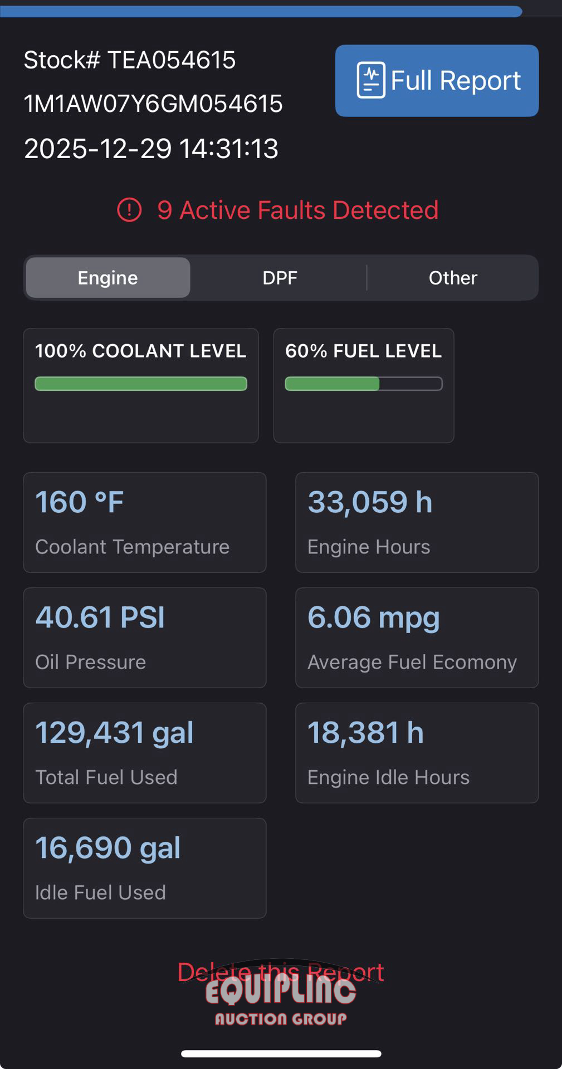This screenshot has width=562, height=1069.
Task: Click the coolant level progress bar
Action: (141, 384)
